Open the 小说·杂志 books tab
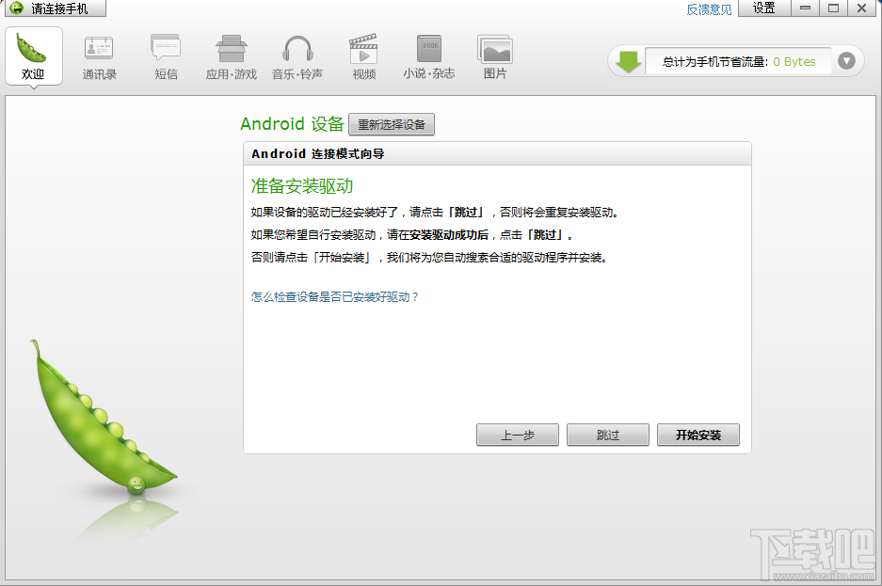This screenshot has height=586, width=882. (x=429, y=56)
